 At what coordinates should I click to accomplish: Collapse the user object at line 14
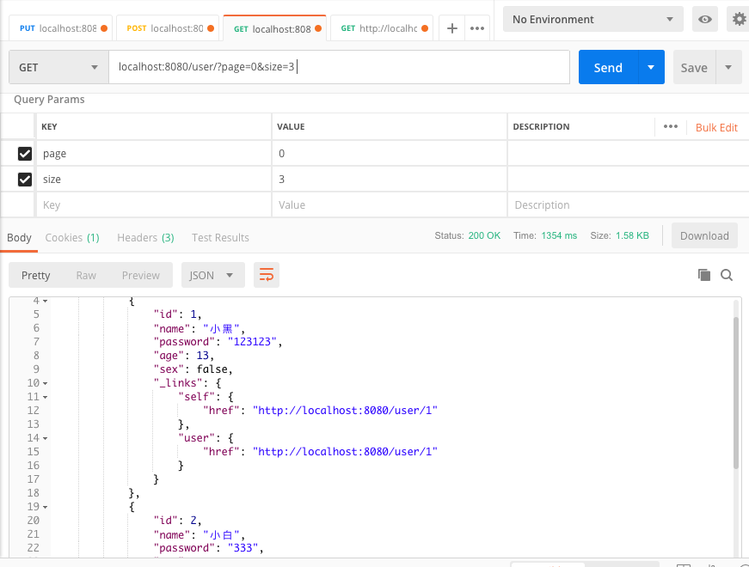[x=46, y=438]
